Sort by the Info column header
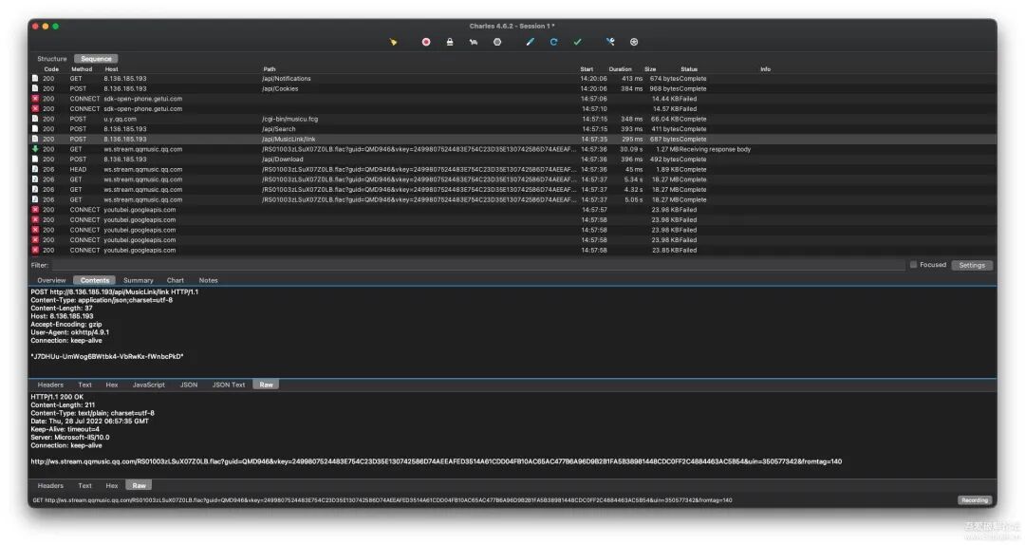 coord(766,68)
